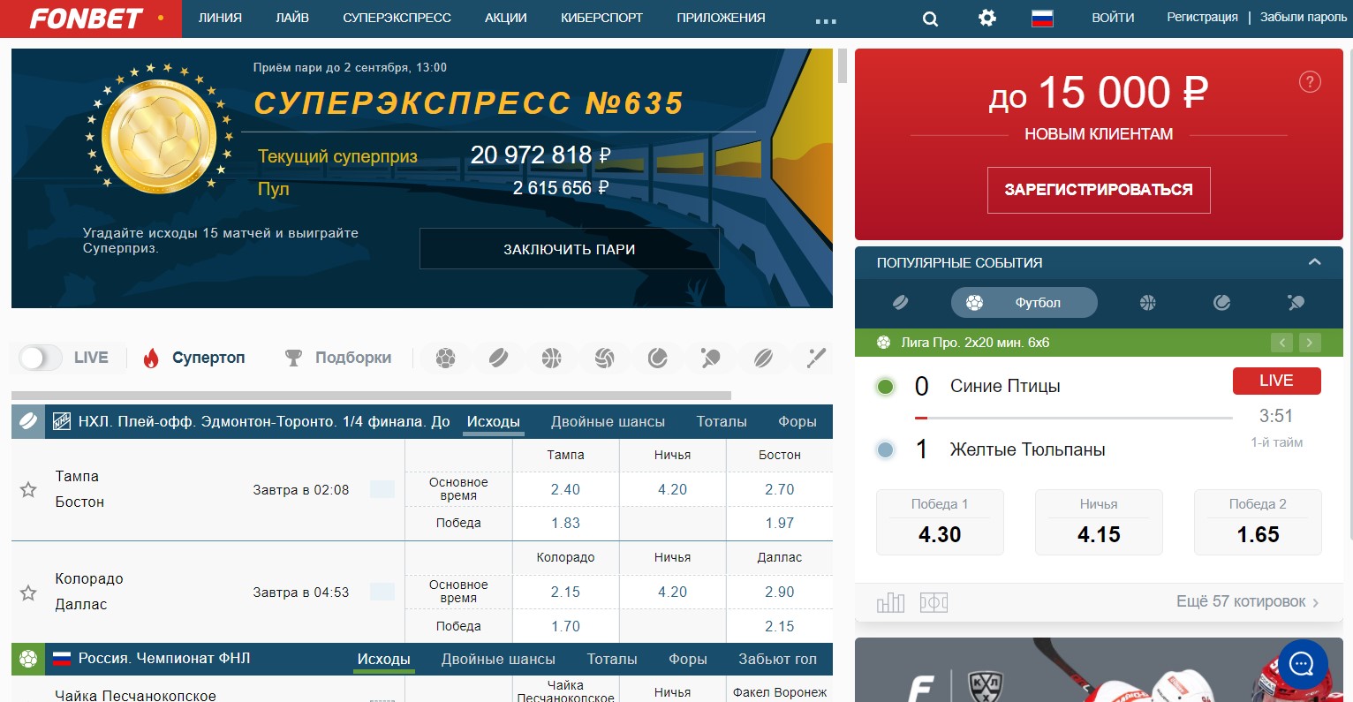Open the АКЦИИ menu item
1353x702 pixels.
coord(506,18)
